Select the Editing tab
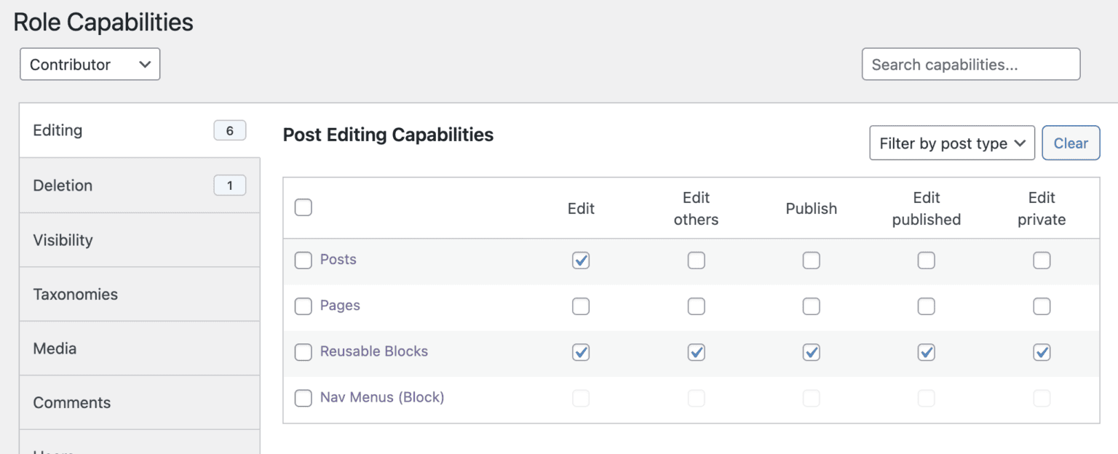The width and height of the screenshot is (1118, 454). coord(140,130)
